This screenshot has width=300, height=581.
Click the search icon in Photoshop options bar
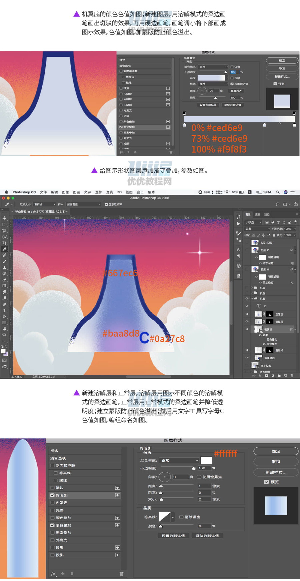click(277, 204)
